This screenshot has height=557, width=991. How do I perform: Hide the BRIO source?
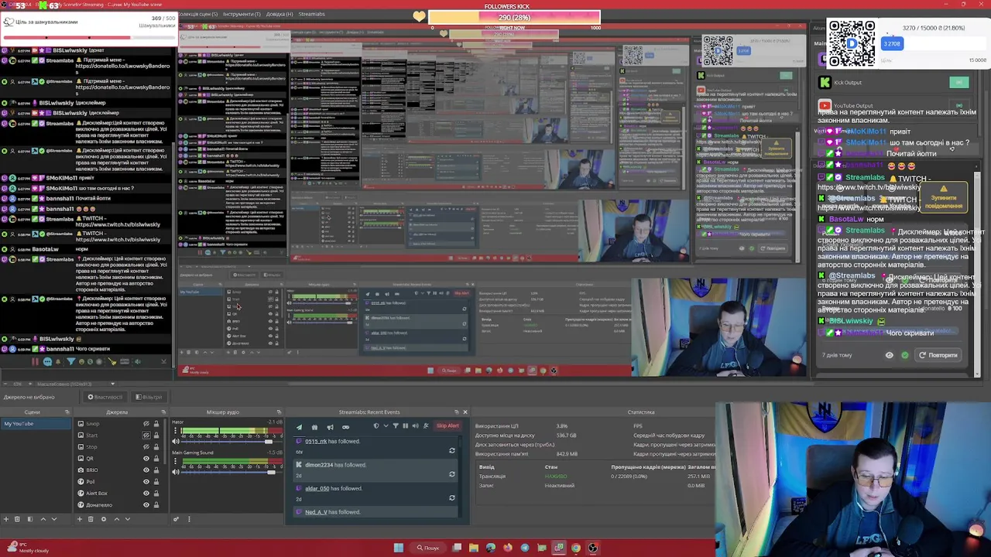click(146, 470)
